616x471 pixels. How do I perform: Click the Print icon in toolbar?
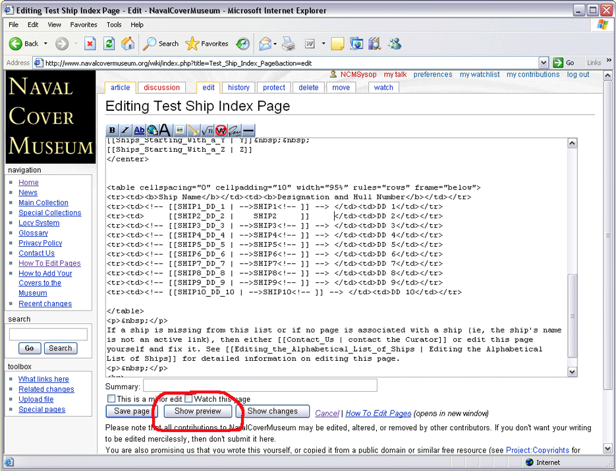[288, 44]
